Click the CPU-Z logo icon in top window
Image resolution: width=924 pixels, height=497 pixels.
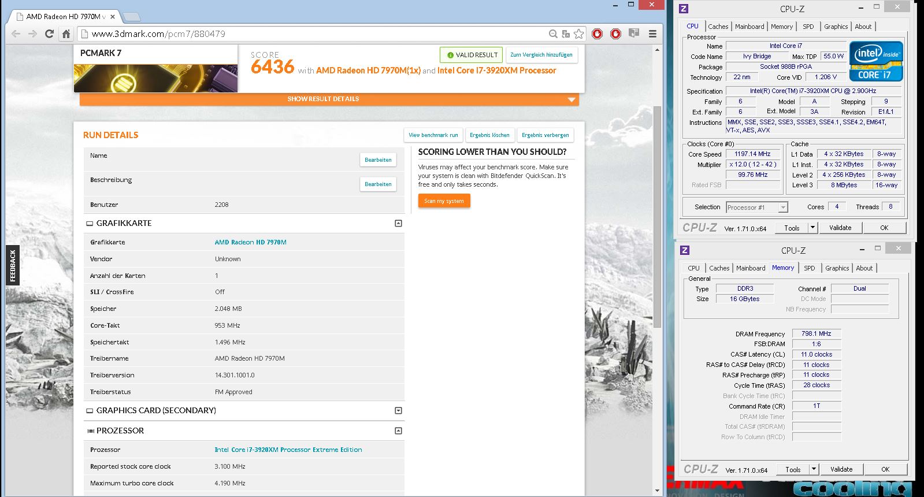(684, 9)
